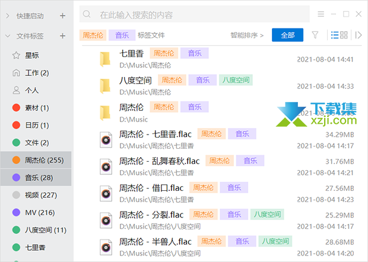Open the hamburger menu icon
Screen dimensions: 368x262
click(321, 14)
